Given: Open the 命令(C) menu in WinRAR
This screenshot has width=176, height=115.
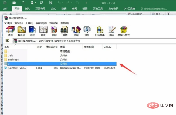Looking at the screenshot, I should click(x=18, y=23).
